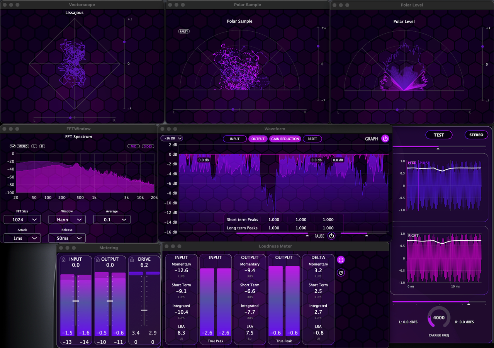This screenshot has width=494, height=348.
Task: Click the Polar Level L-R slider handle
Action: click(397, 110)
